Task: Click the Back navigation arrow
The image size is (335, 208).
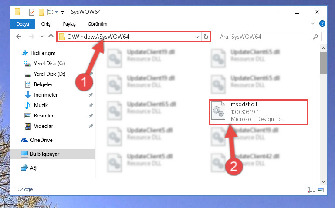Action: 19,37
